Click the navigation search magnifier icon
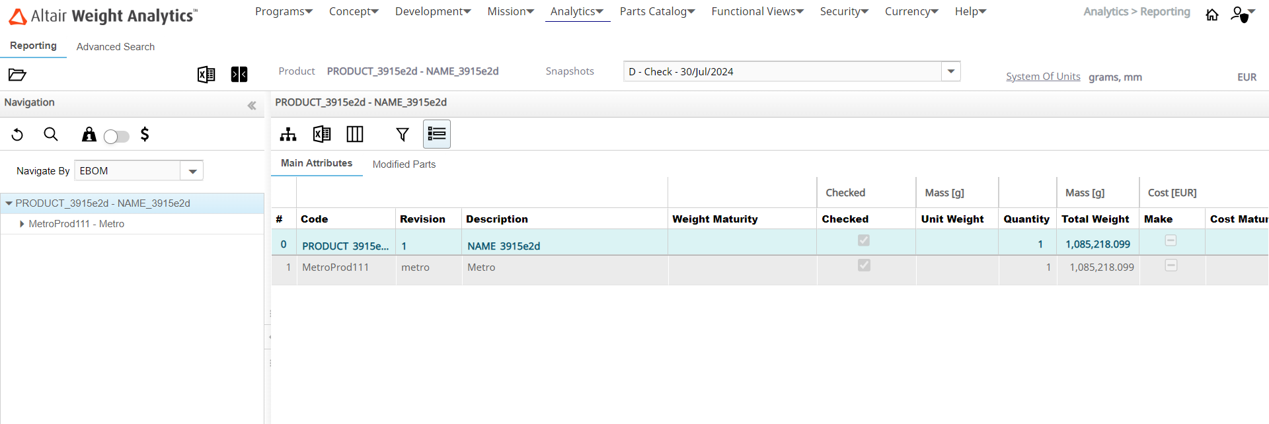 click(51, 135)
